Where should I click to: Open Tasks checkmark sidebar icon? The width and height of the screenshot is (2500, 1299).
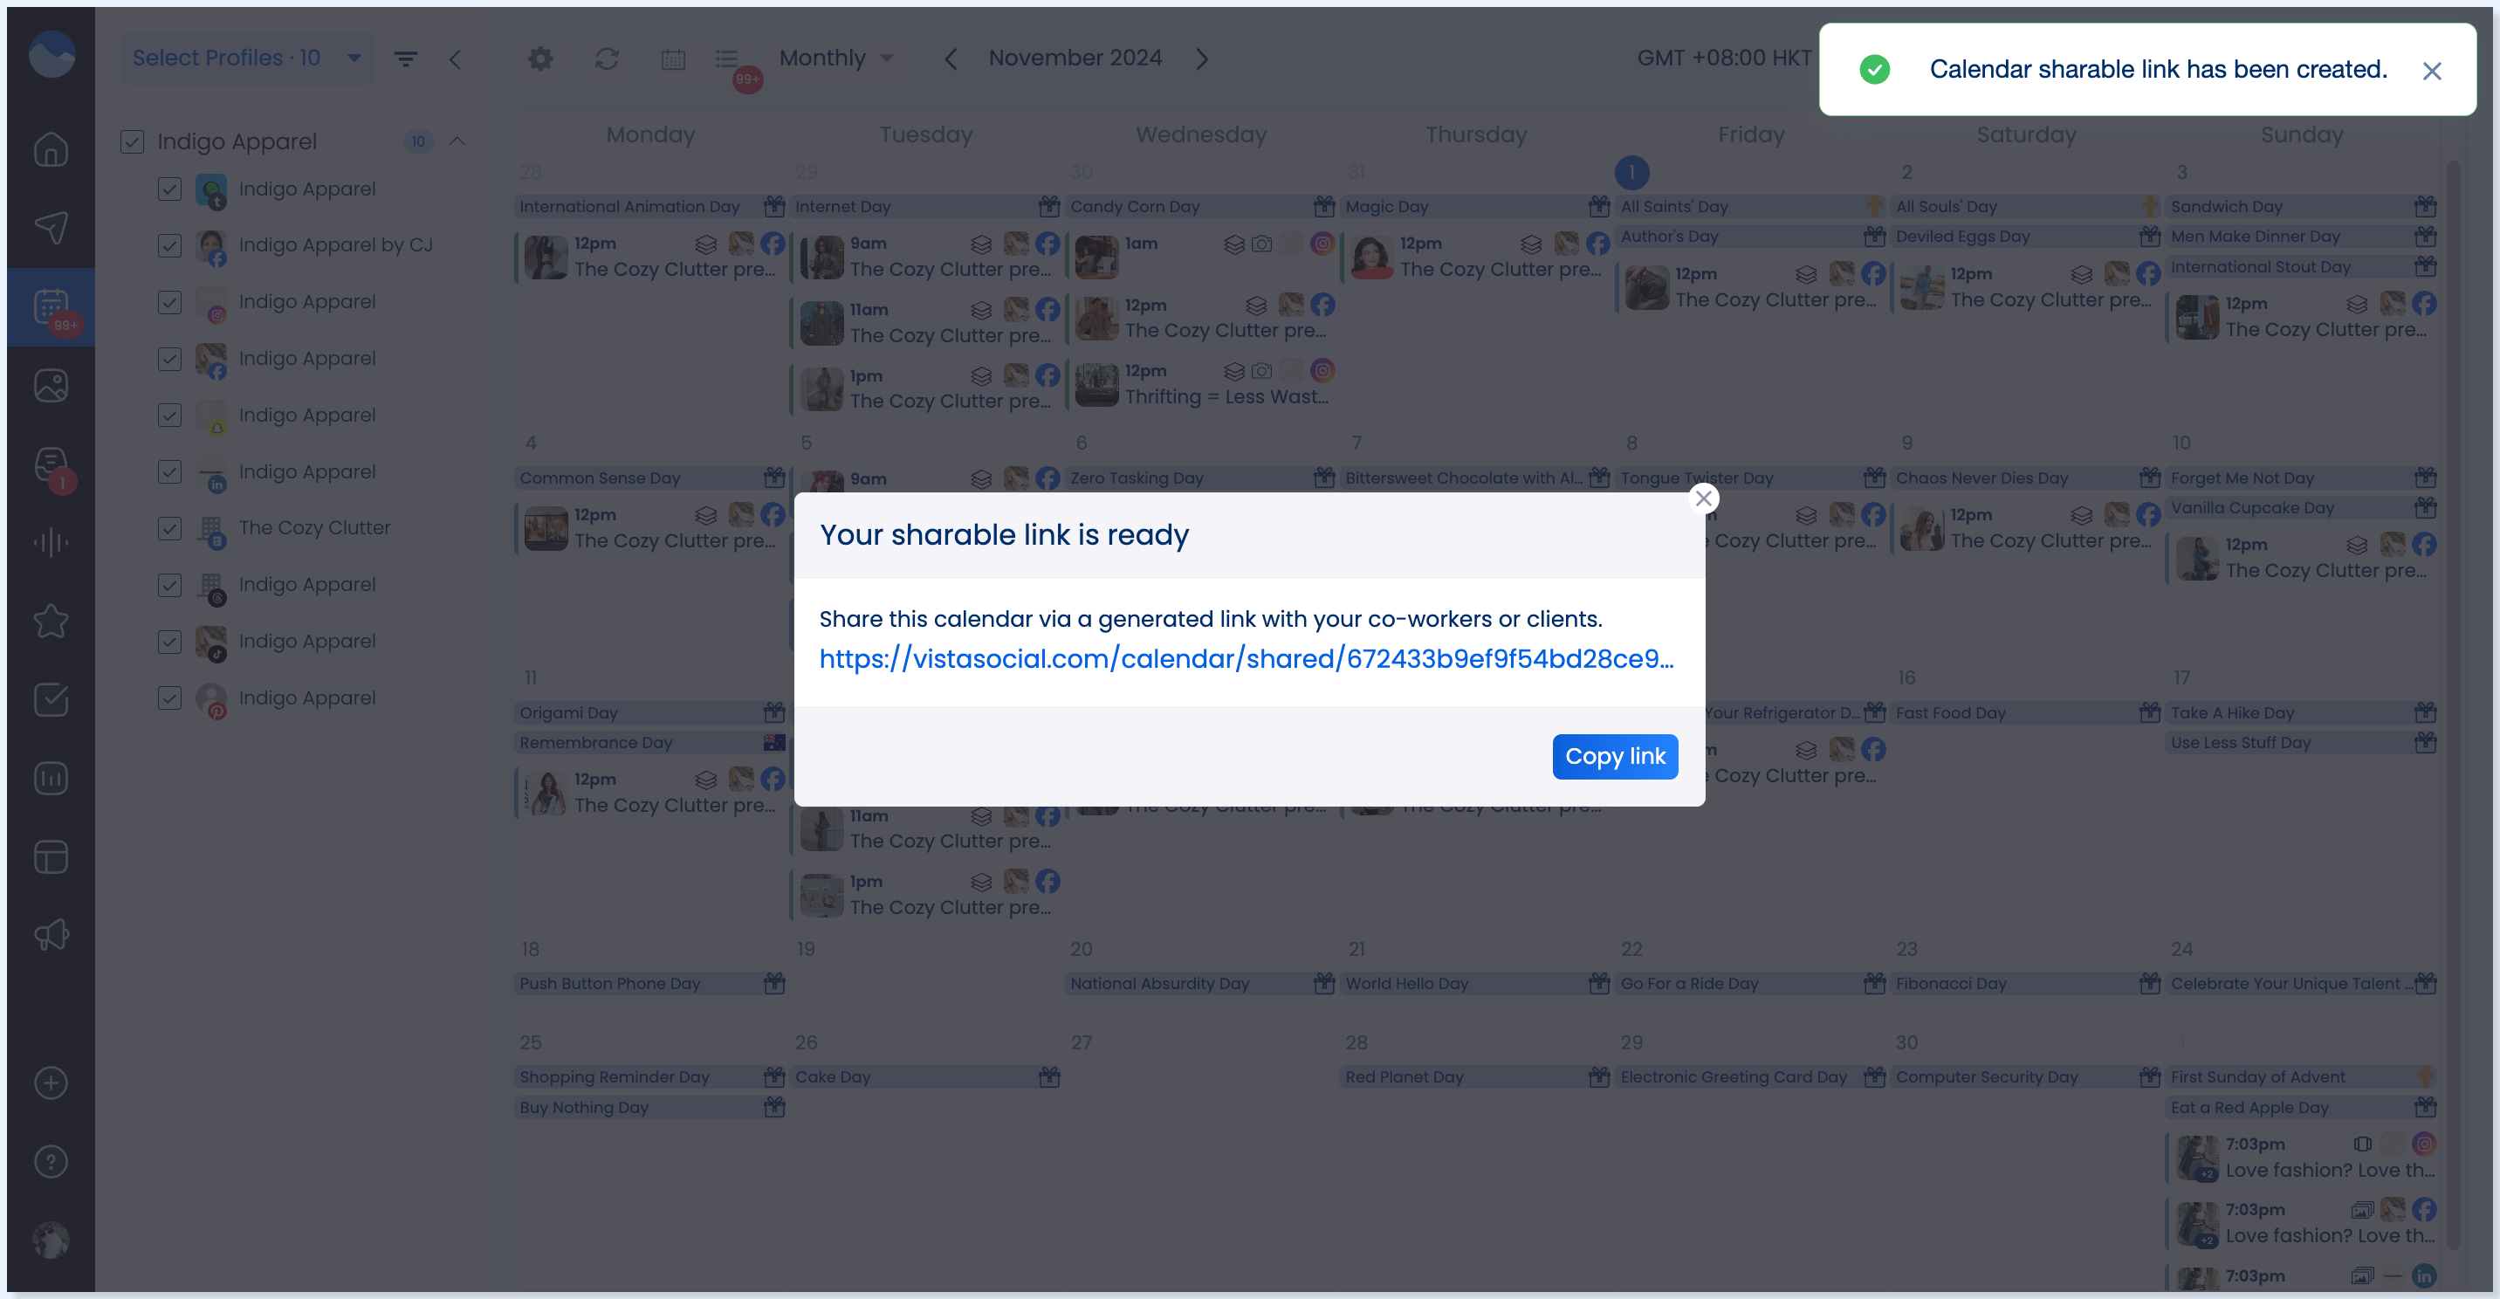point(52,700)
